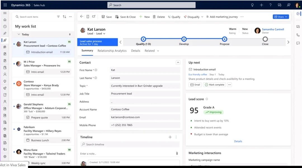Open the app launcher waffle icon
Viewport: 302px width, 168px height.
[5, 5]
